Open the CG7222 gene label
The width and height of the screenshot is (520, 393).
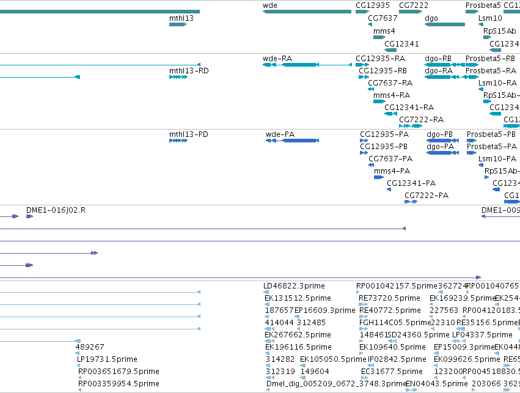tap(414, 6)
